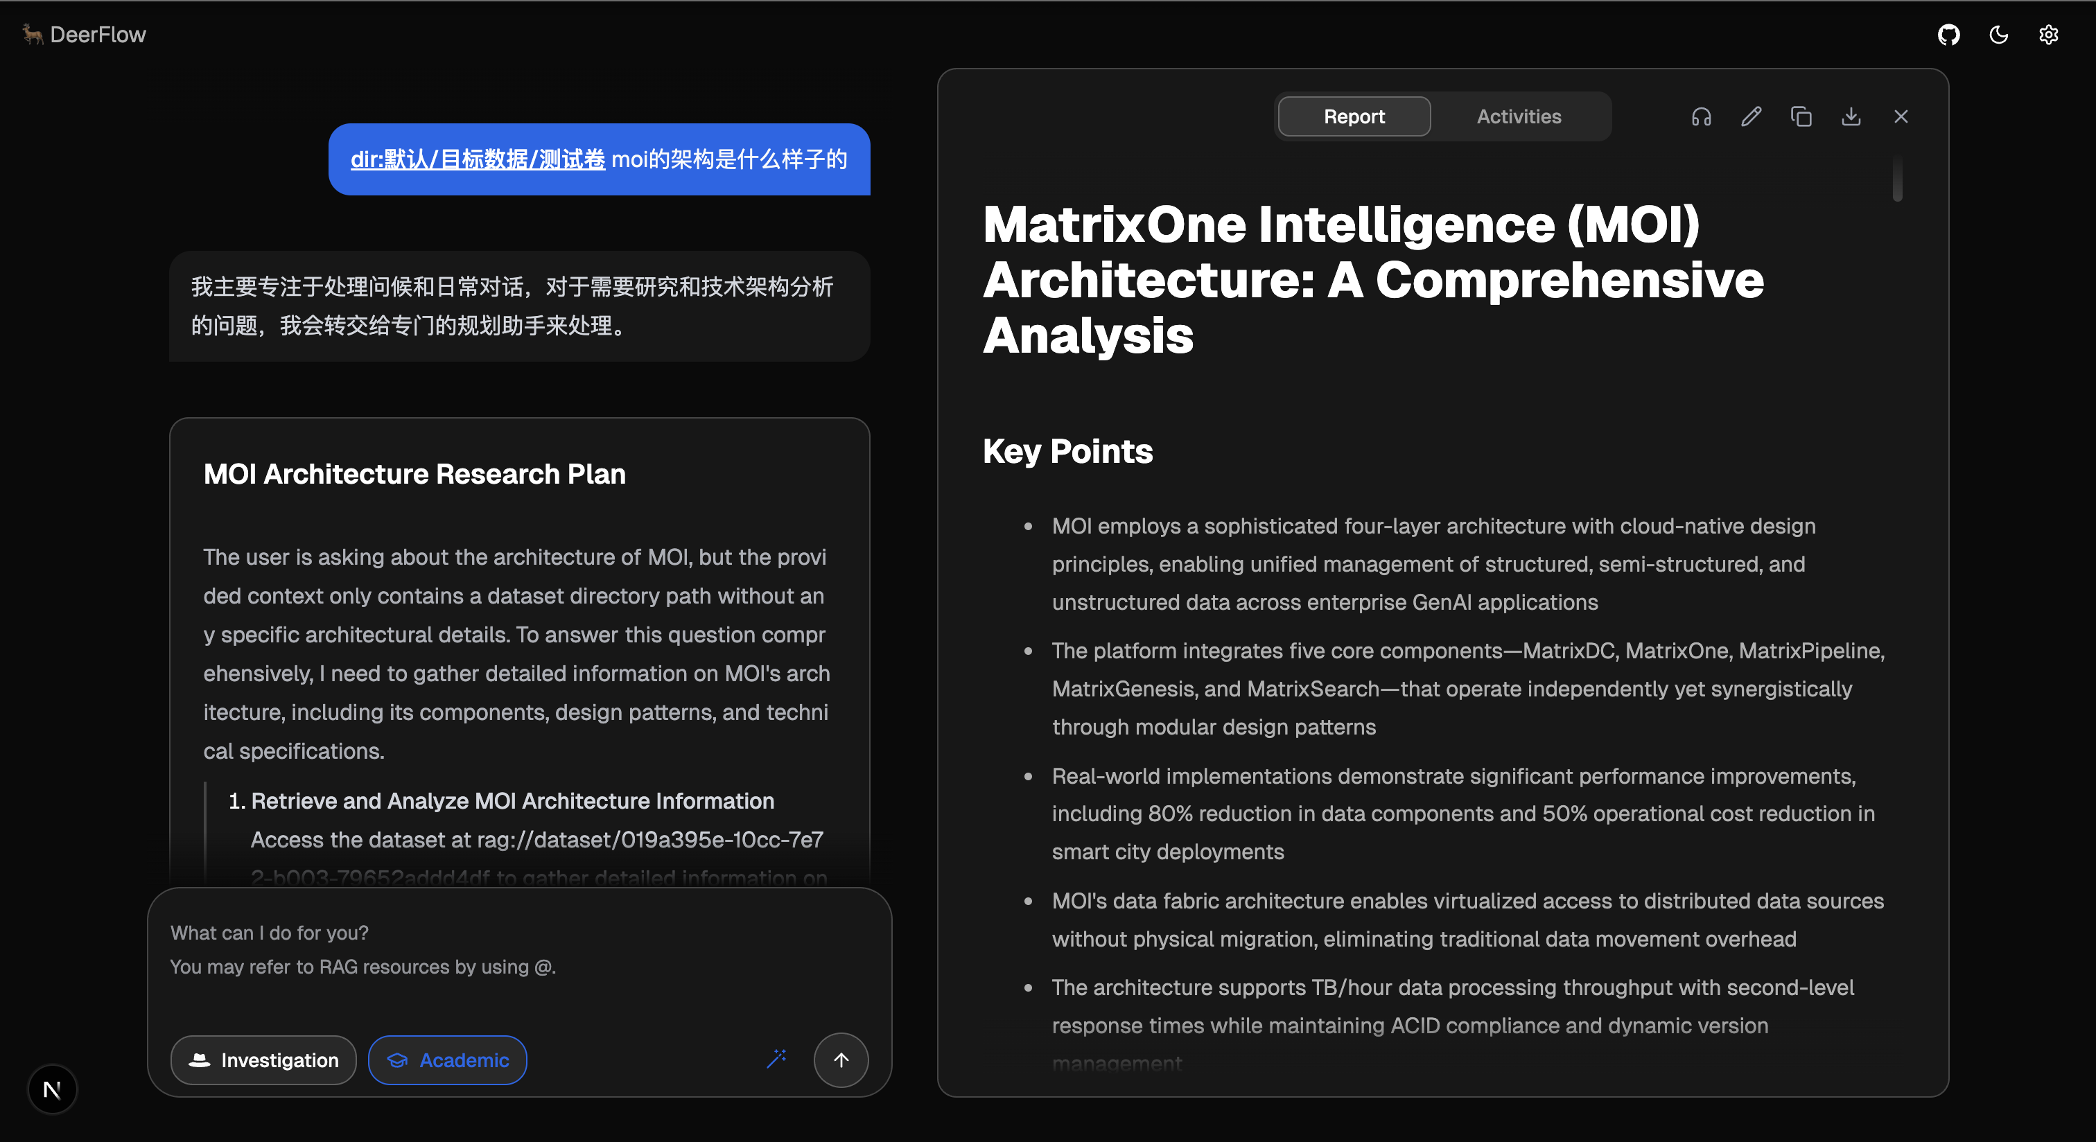This screenshot has width=2096, height=1142.
Task: Click the DeerFlow deer logo
Action: [x=33, y=34]
